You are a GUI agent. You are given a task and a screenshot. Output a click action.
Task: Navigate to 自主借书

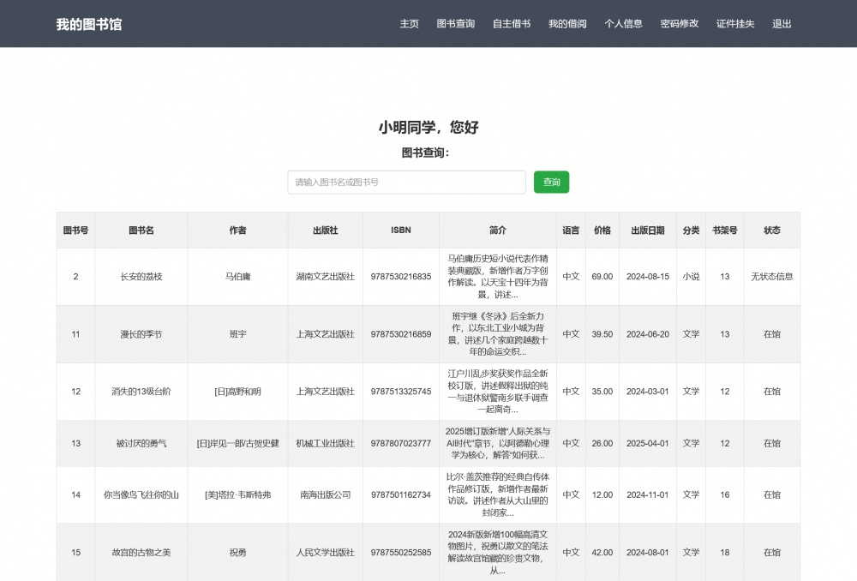pos(512,24)
